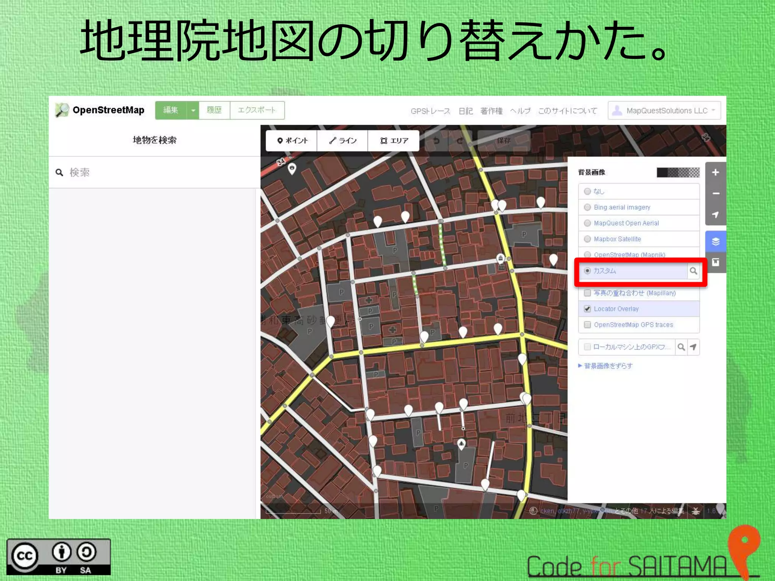Open the エクスポート export tab
The height and width of the screenshot is (581, 775).
click(257, 110)
